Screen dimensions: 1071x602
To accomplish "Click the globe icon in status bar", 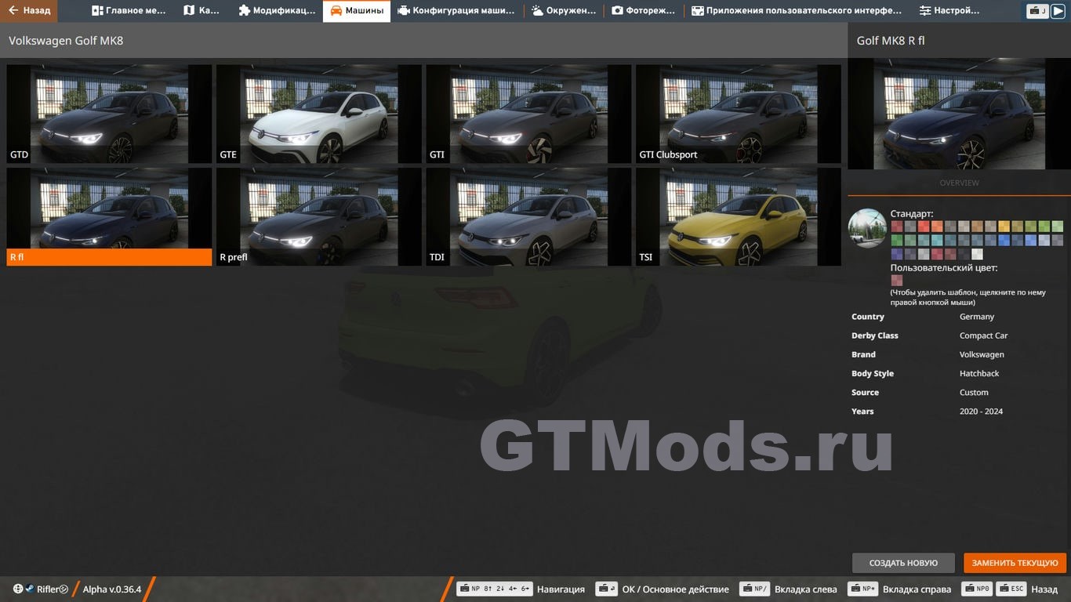I will (18, 589).
